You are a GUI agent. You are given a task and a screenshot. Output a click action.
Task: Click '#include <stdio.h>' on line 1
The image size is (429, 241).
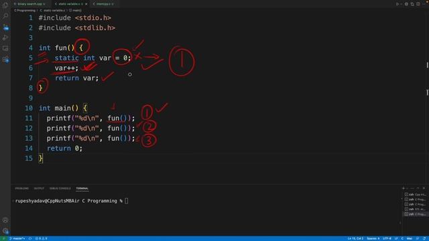point(74,18)
